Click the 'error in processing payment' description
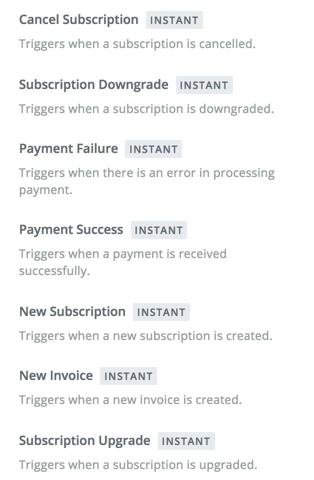 [146, 181]
